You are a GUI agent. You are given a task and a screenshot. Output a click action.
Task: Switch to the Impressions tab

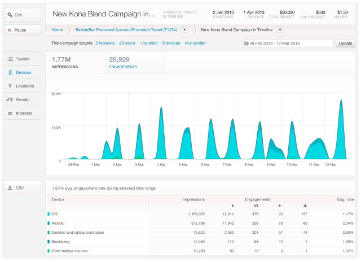(x=76, y=62)
